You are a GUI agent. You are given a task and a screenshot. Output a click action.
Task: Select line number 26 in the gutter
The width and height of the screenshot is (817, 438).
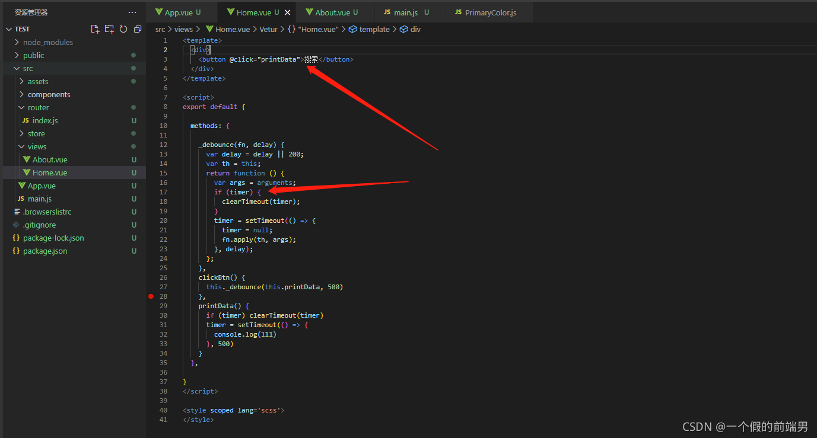(163, 277)
